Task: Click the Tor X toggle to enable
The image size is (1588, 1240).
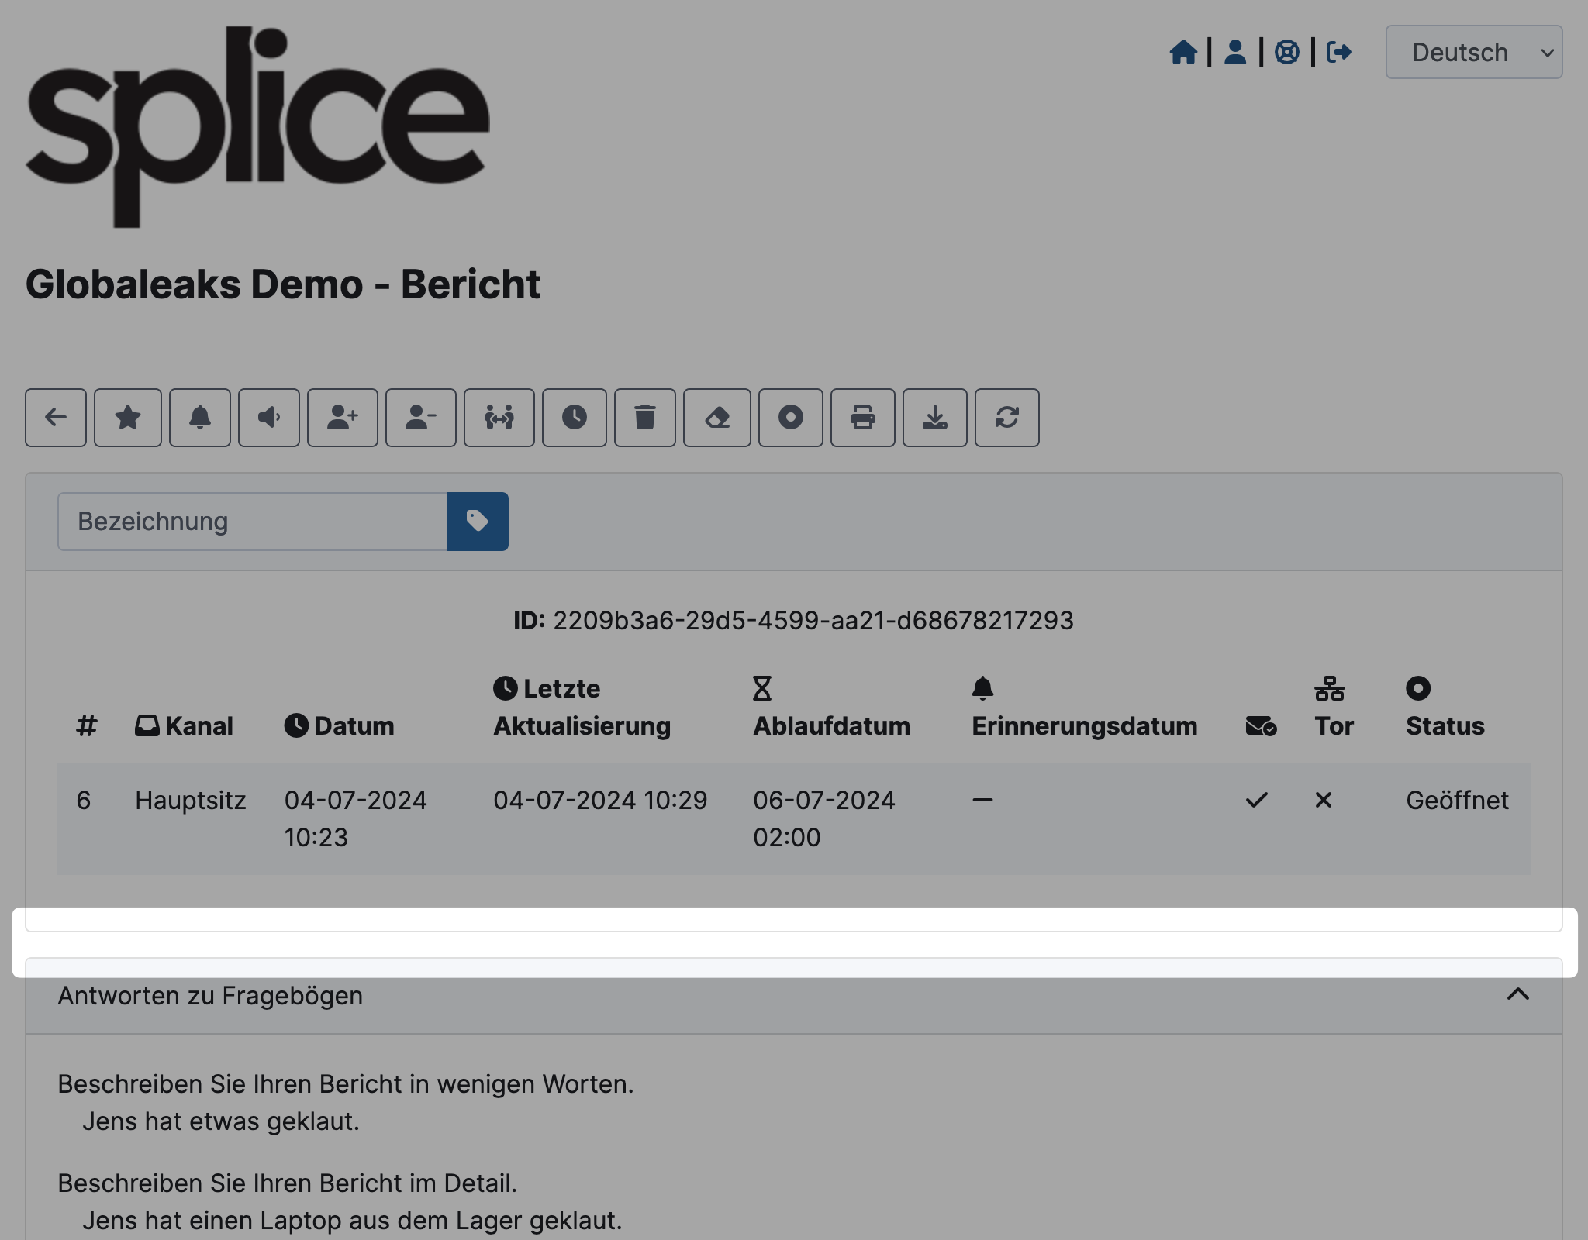Action: click(x=1323, y=799)
